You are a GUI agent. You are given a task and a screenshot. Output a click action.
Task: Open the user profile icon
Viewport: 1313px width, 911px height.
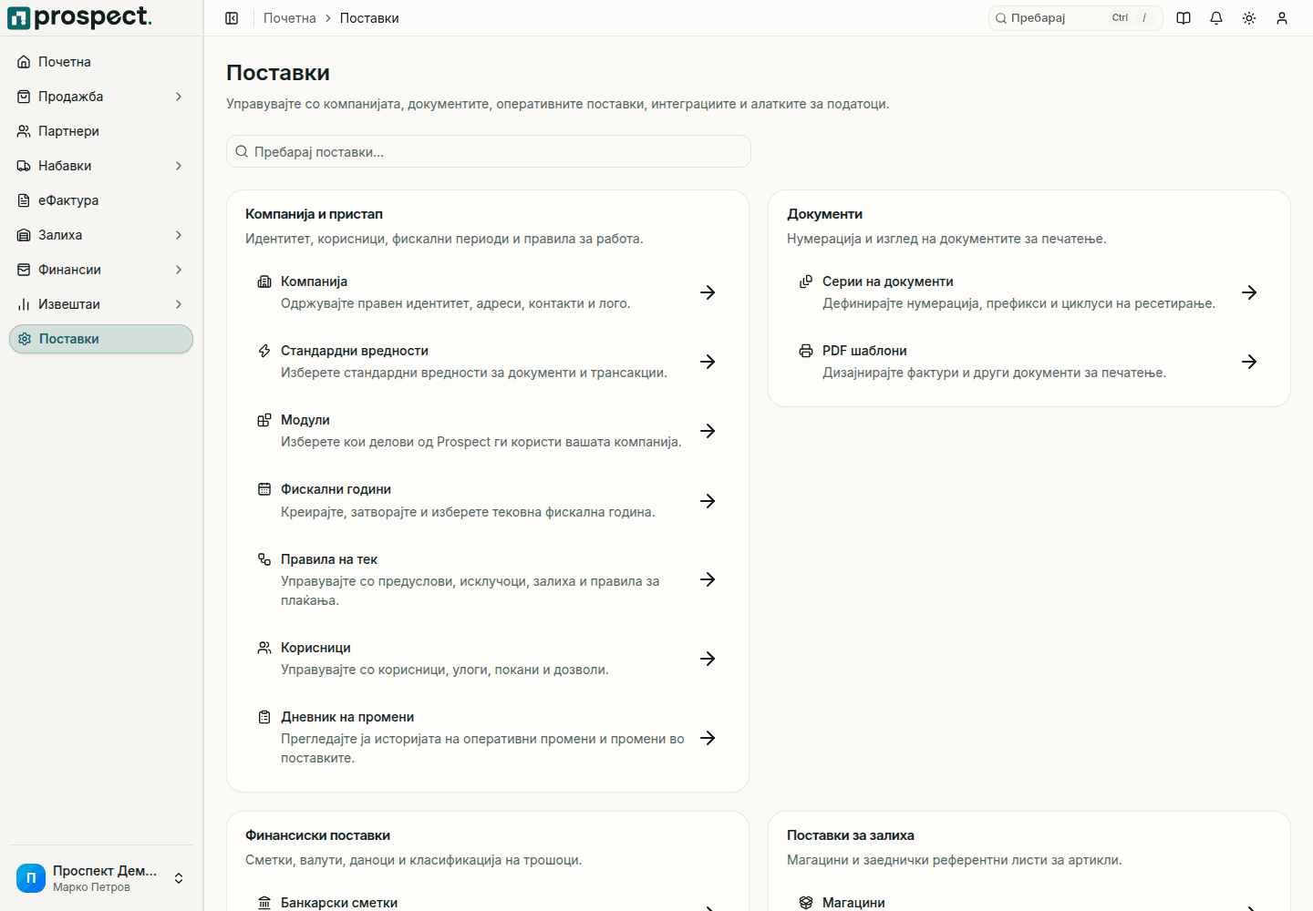[1282, 18]
